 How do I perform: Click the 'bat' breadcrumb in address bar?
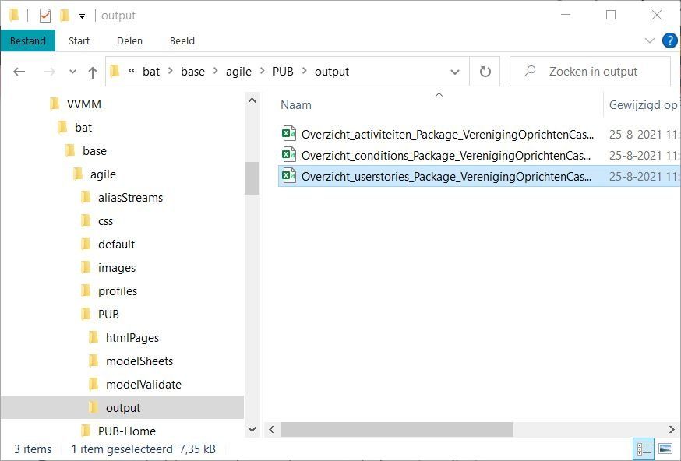pos(151,72)
